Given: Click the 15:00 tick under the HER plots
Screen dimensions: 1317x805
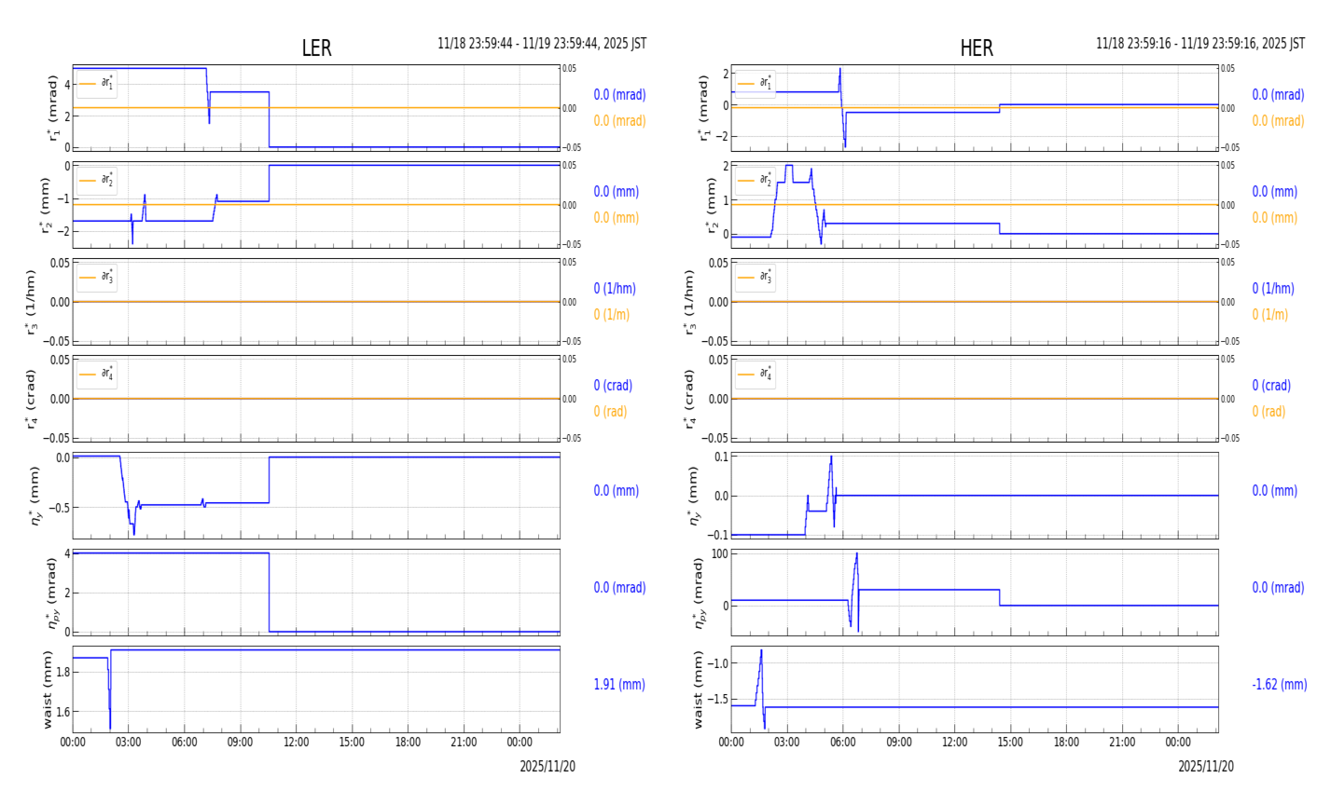Looking at the screenshot, I should tap(1010, 743).
